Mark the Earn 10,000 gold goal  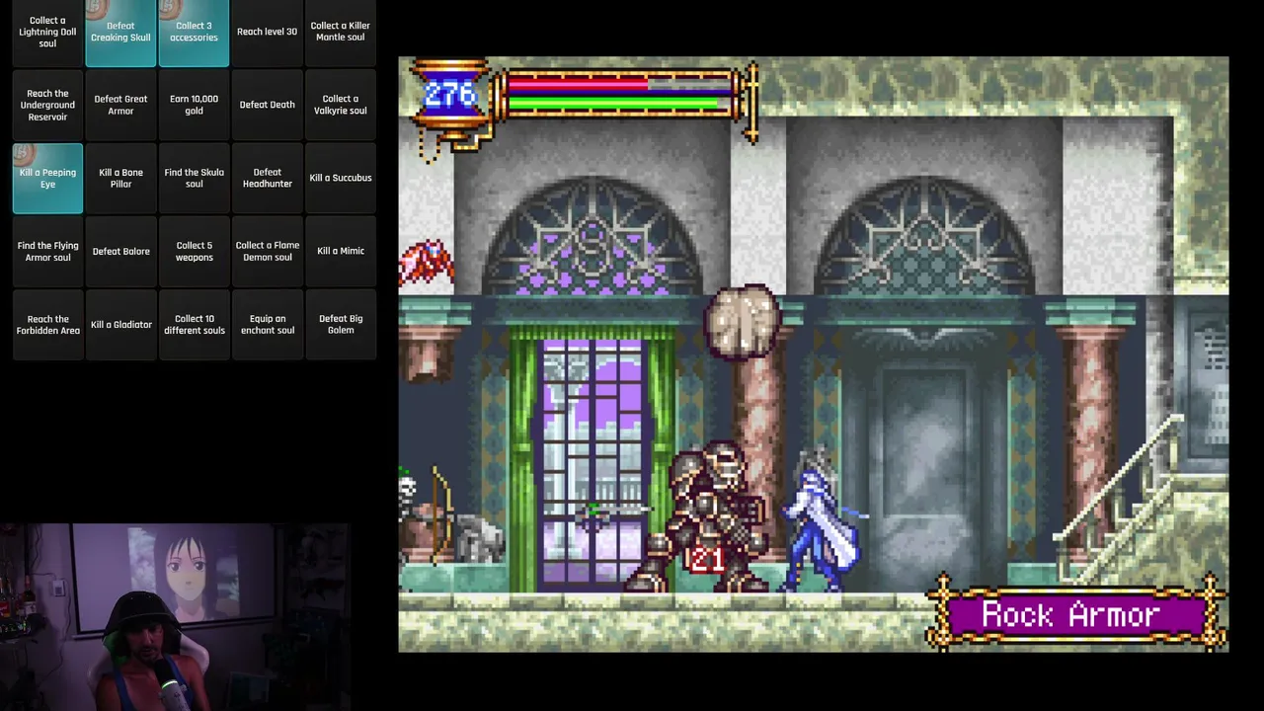[194, 105]
